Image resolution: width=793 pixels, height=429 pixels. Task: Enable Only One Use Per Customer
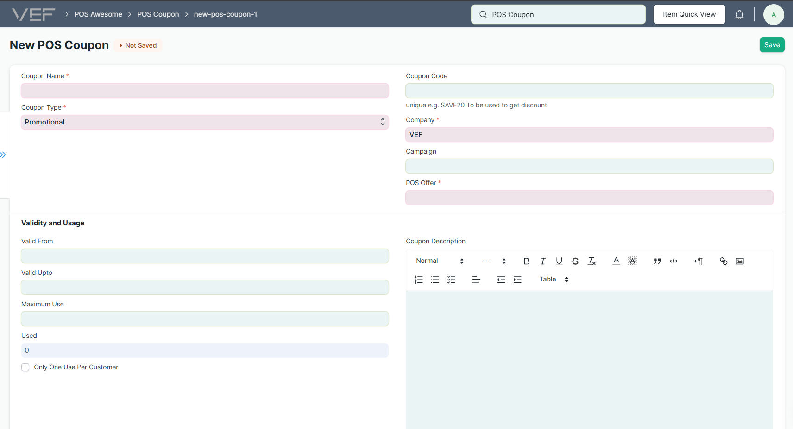[x=25, y=367]
